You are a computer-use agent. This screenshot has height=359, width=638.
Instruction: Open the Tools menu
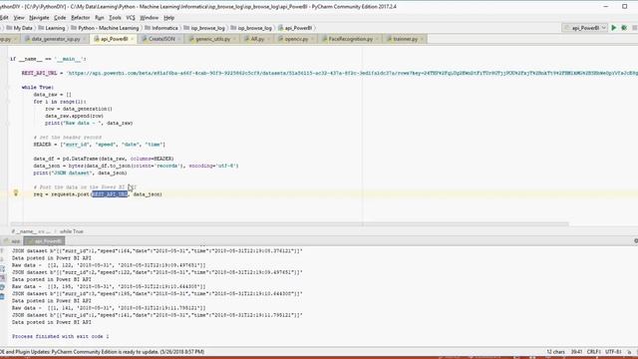coord(116,18)
